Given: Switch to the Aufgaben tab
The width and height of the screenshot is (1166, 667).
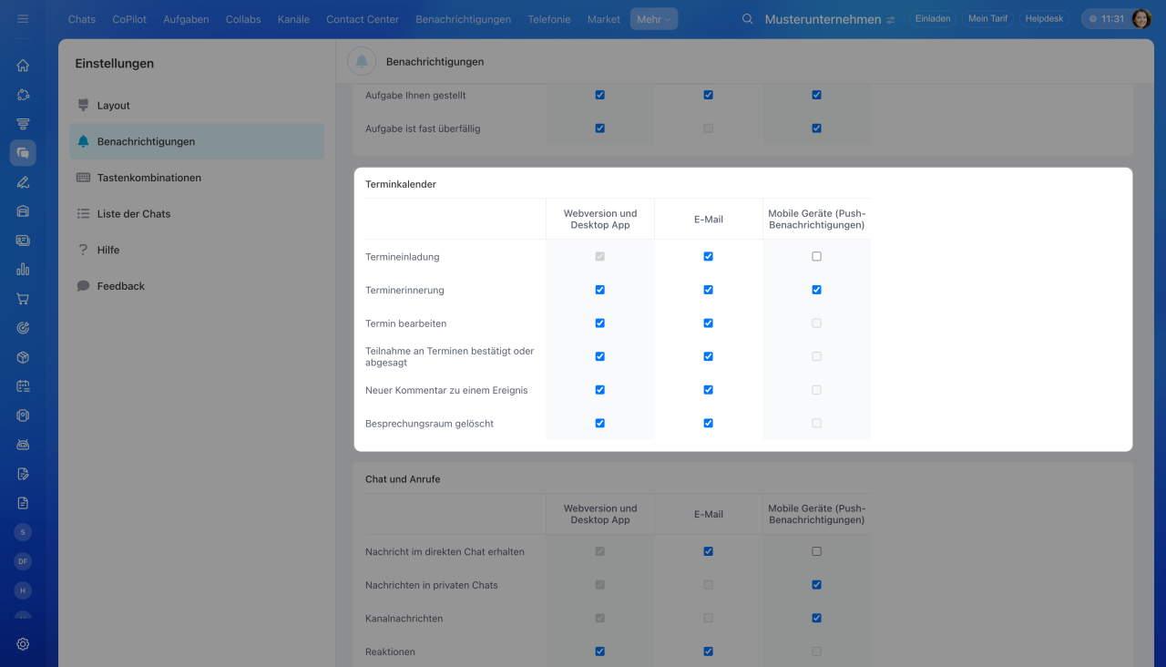Looking at the screenshot, I should point(186,19).
